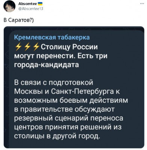The width and height of the screenshot is (147, 150).
Task: Click the line "В связи с подготовкой"
Action: tap(54, 83)
